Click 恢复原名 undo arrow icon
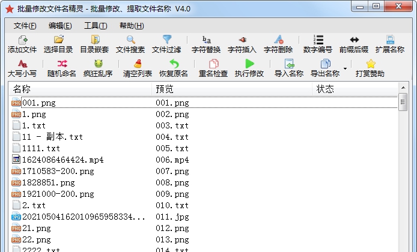Screen dimensions: 417x252 tap(174, 64)
